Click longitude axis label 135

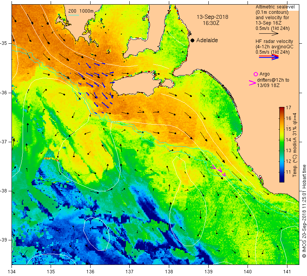pyautogui.click(x=51, y=271)
